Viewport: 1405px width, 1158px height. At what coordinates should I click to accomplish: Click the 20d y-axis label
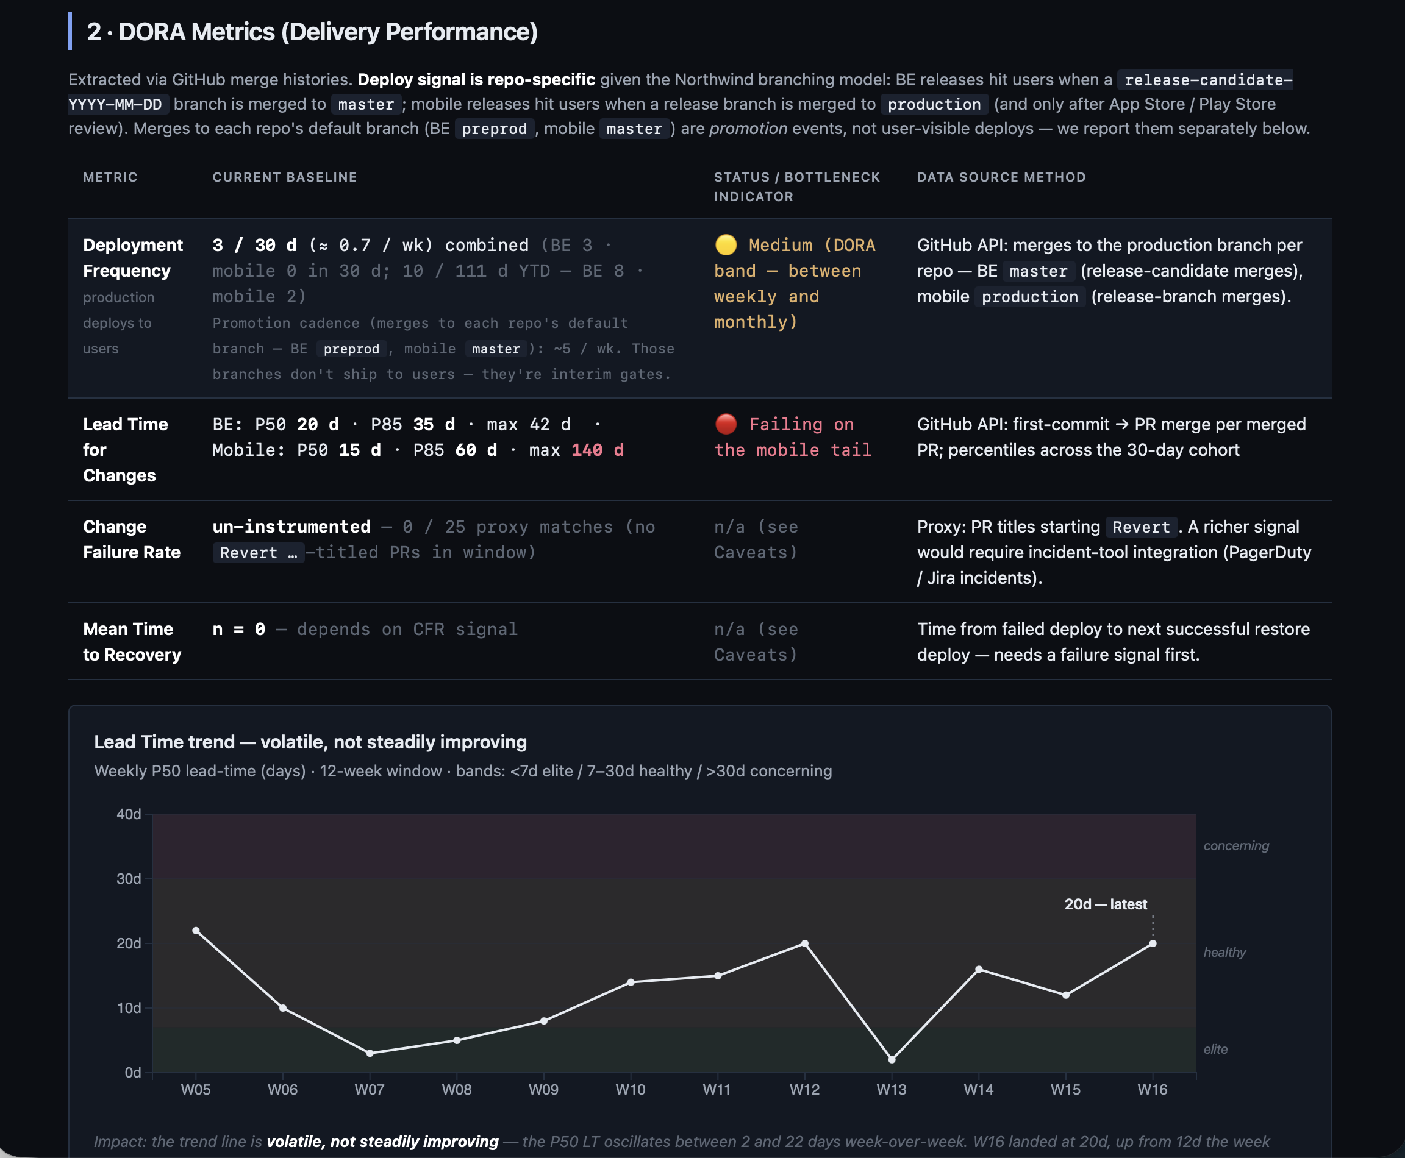(x=129, y=943)
